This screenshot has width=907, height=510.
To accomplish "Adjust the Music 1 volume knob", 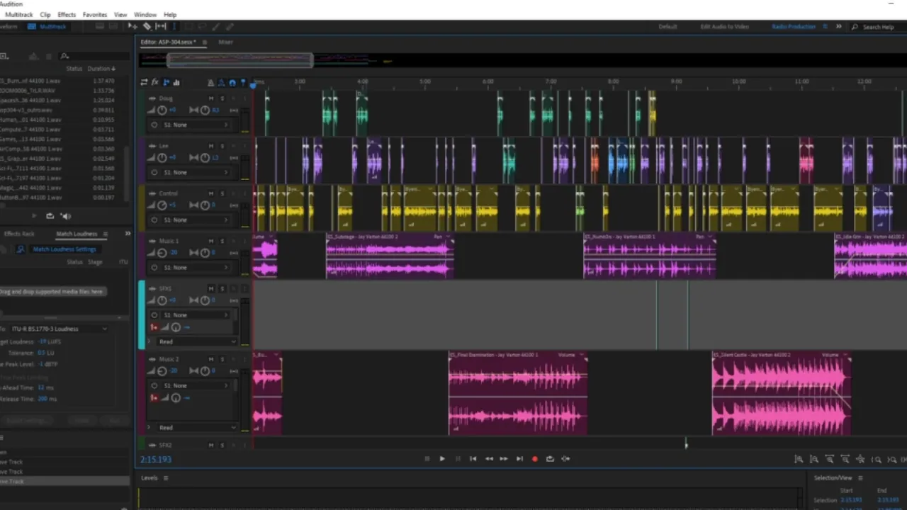I will 162,253.
